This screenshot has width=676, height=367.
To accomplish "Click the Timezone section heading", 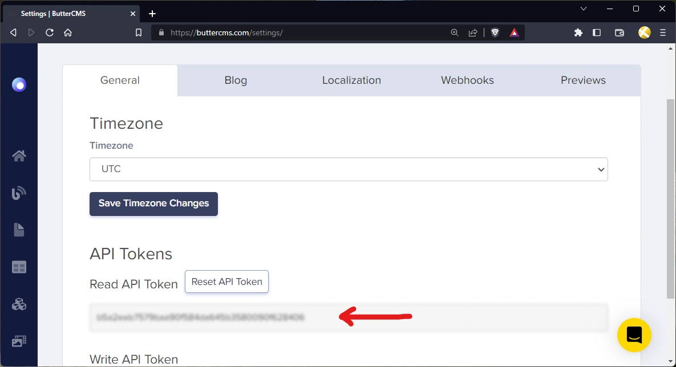I will [x=126, y=124].
